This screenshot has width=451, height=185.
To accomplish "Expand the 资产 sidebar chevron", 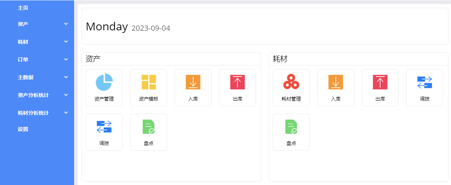I will click(66, 24).
